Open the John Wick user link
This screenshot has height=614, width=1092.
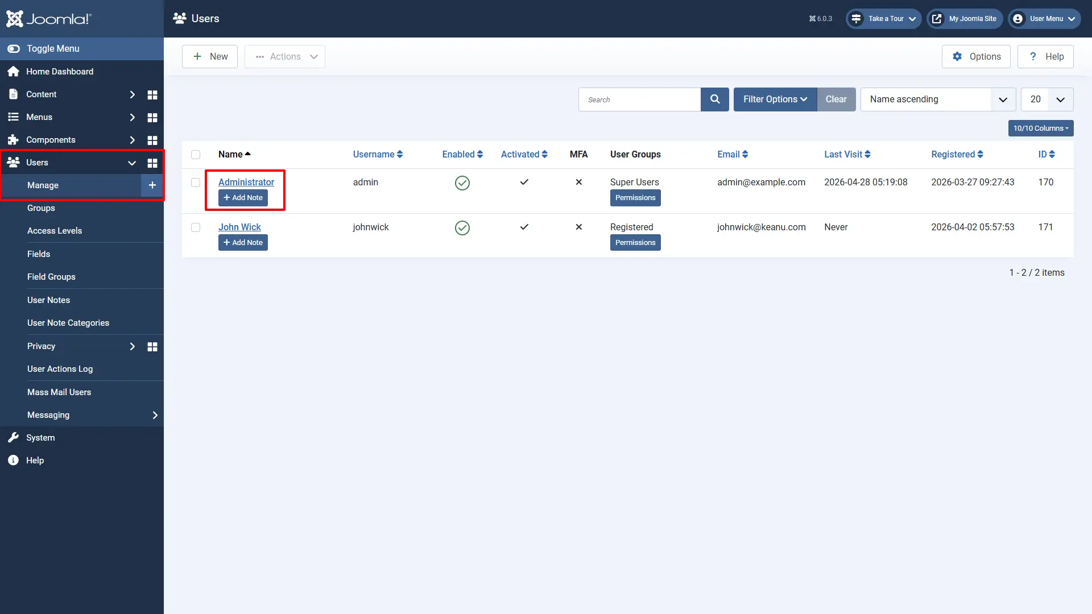tap(239, 227)
